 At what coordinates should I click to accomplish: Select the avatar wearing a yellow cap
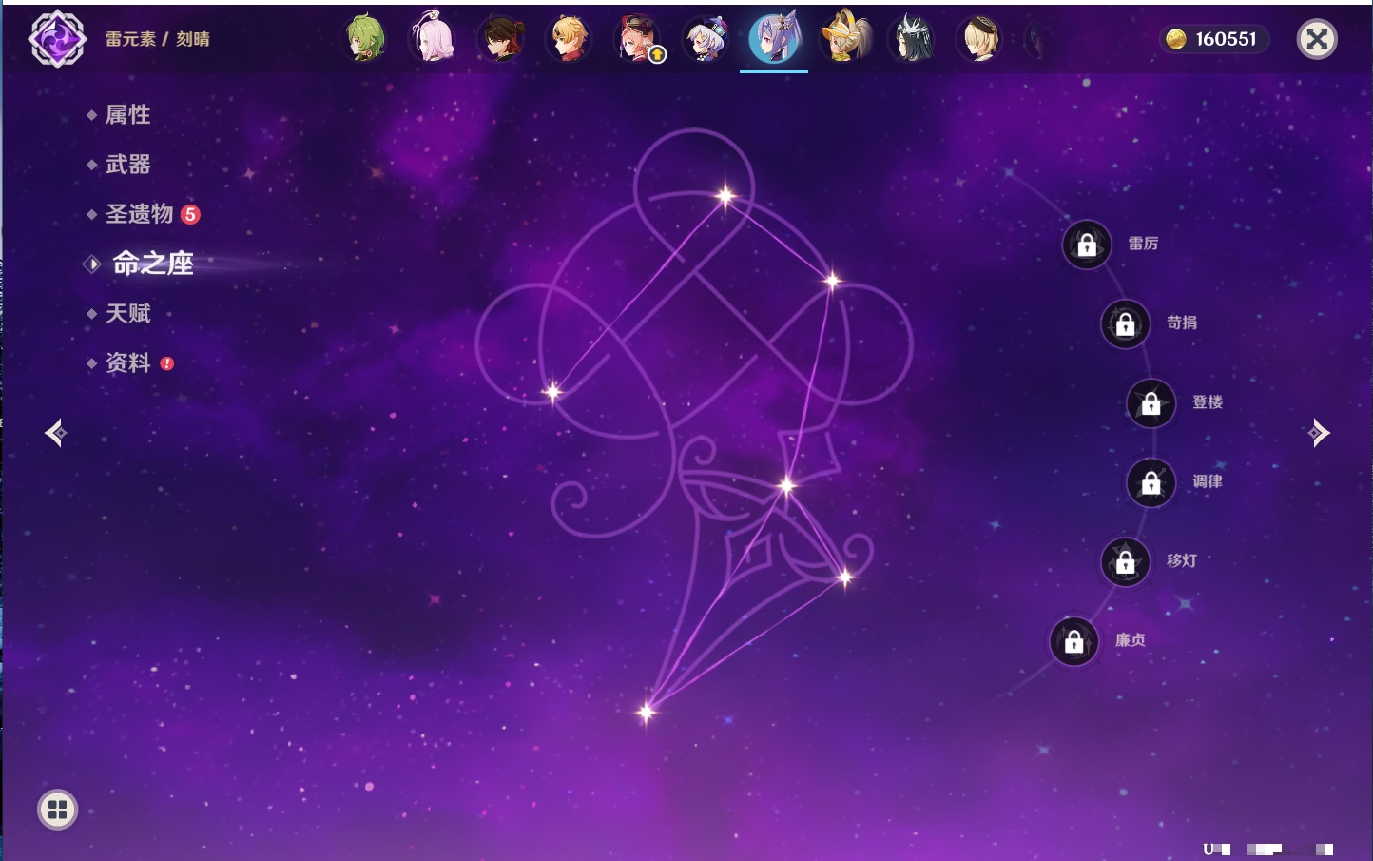(844, 38)
